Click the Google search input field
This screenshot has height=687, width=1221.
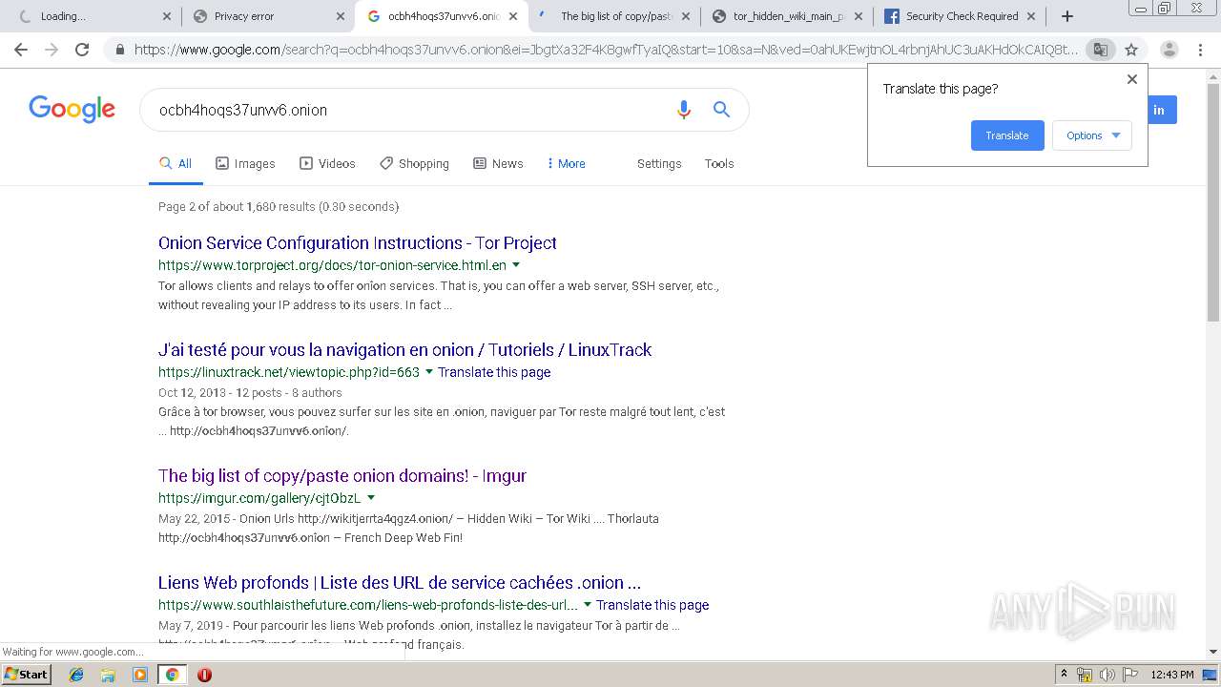point(410,110)
